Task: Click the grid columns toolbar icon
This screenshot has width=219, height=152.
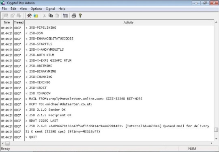Action: 65,16
